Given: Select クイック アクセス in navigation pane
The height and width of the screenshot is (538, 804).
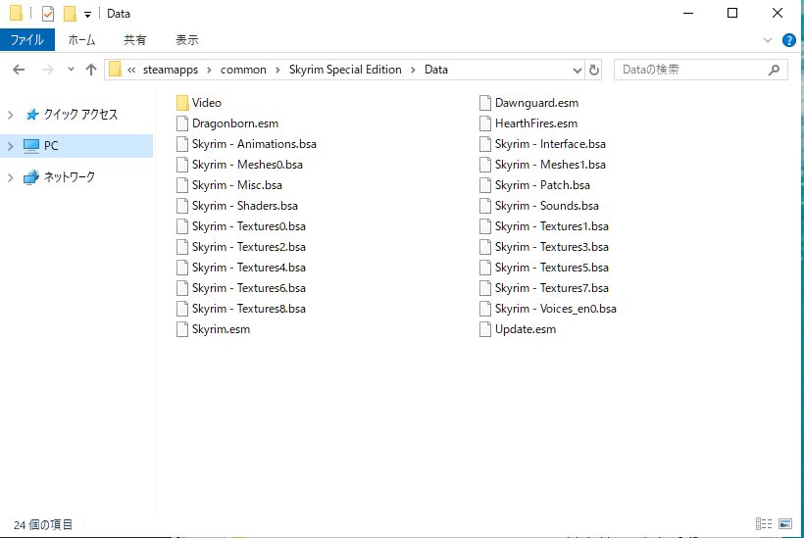Looking at the screenshot, I should coord(80,115).
